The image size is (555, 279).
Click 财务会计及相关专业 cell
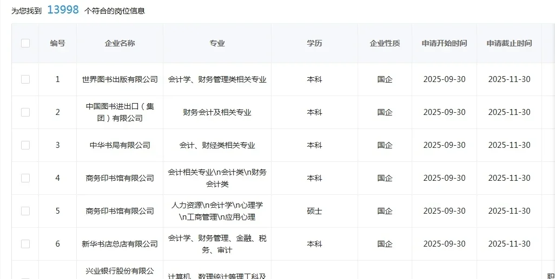[217, 112]
